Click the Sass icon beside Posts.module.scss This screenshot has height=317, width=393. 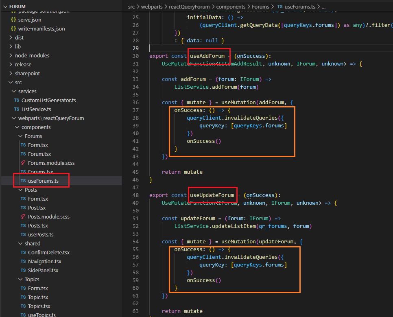point(23,216)
